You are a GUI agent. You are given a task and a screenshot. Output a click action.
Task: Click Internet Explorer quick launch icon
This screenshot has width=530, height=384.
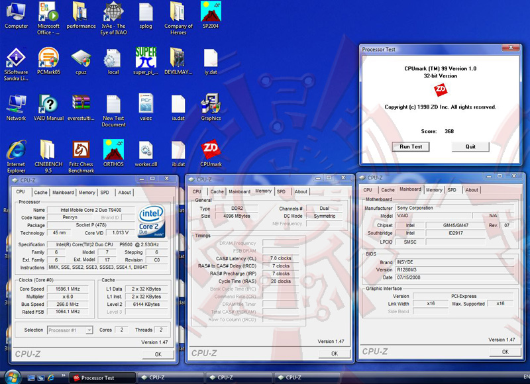point(51,377)
